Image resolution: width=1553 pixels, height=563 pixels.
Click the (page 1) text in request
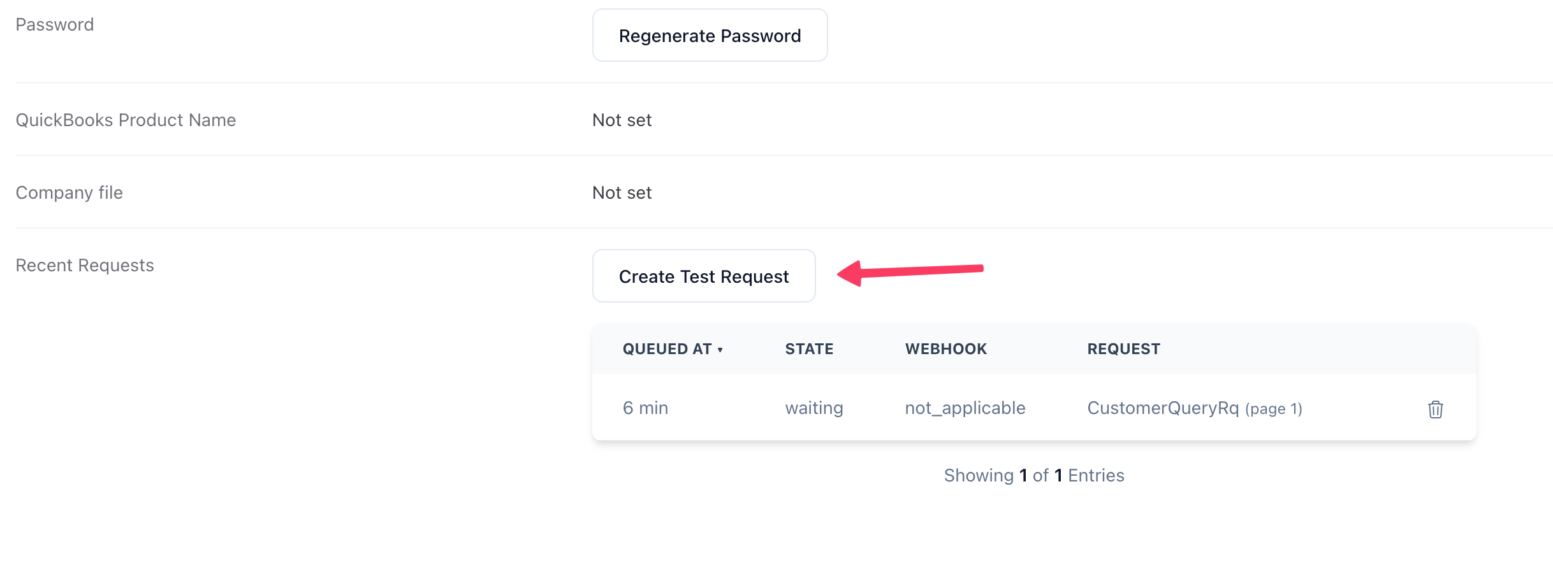tap(1273, 409)
